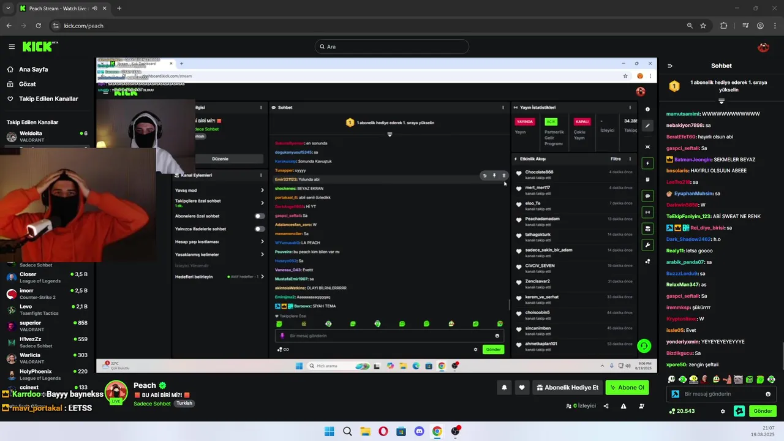784x441 pixels.
Task: Collapse the Sohbet chat panel
Action: [x=670, y=66]
